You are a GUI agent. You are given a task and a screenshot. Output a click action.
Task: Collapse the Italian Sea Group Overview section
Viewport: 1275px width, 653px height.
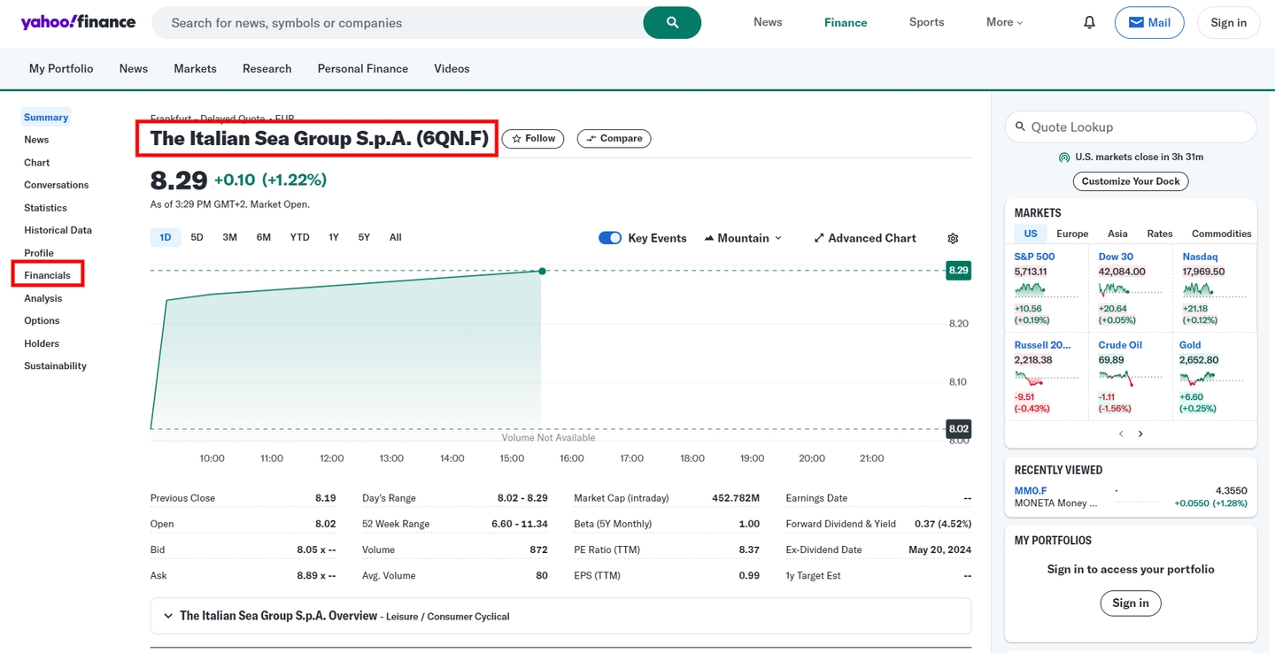click(168, 615)
